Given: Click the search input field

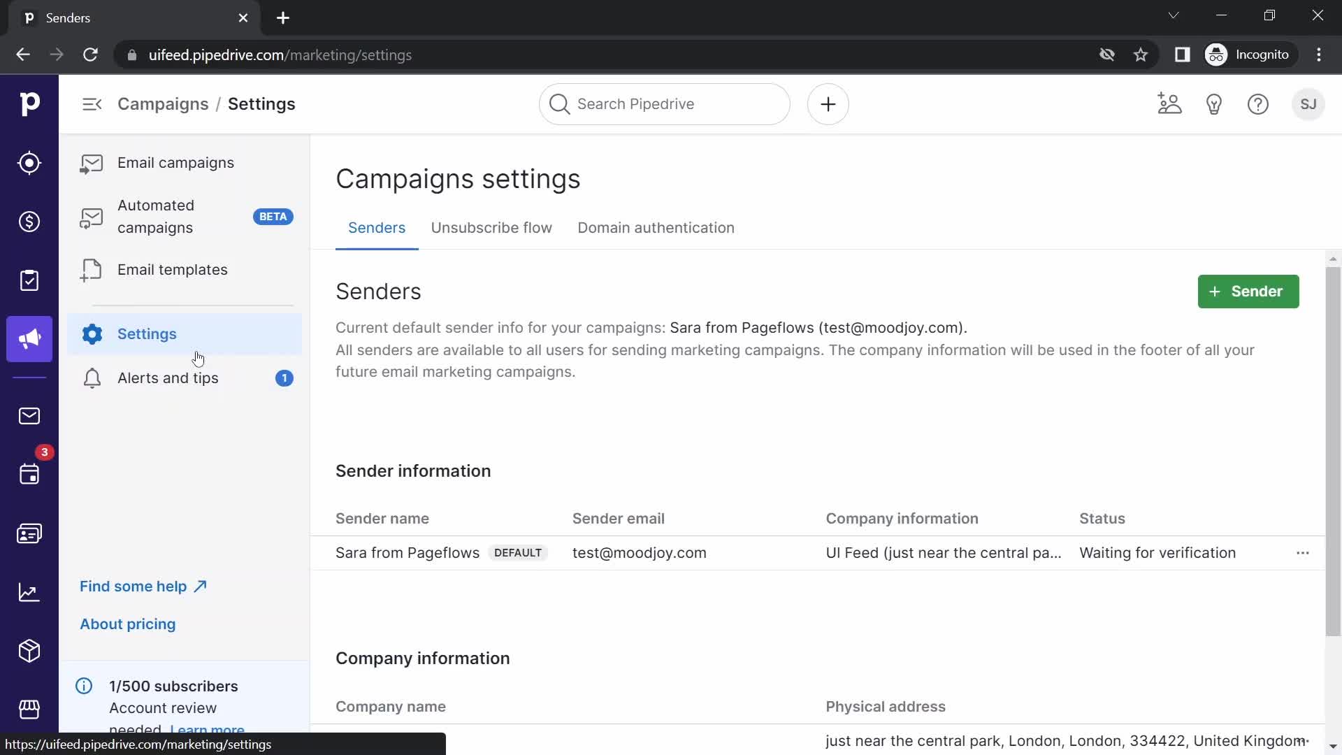Looking at the screenshot, I should coord(665,104).
